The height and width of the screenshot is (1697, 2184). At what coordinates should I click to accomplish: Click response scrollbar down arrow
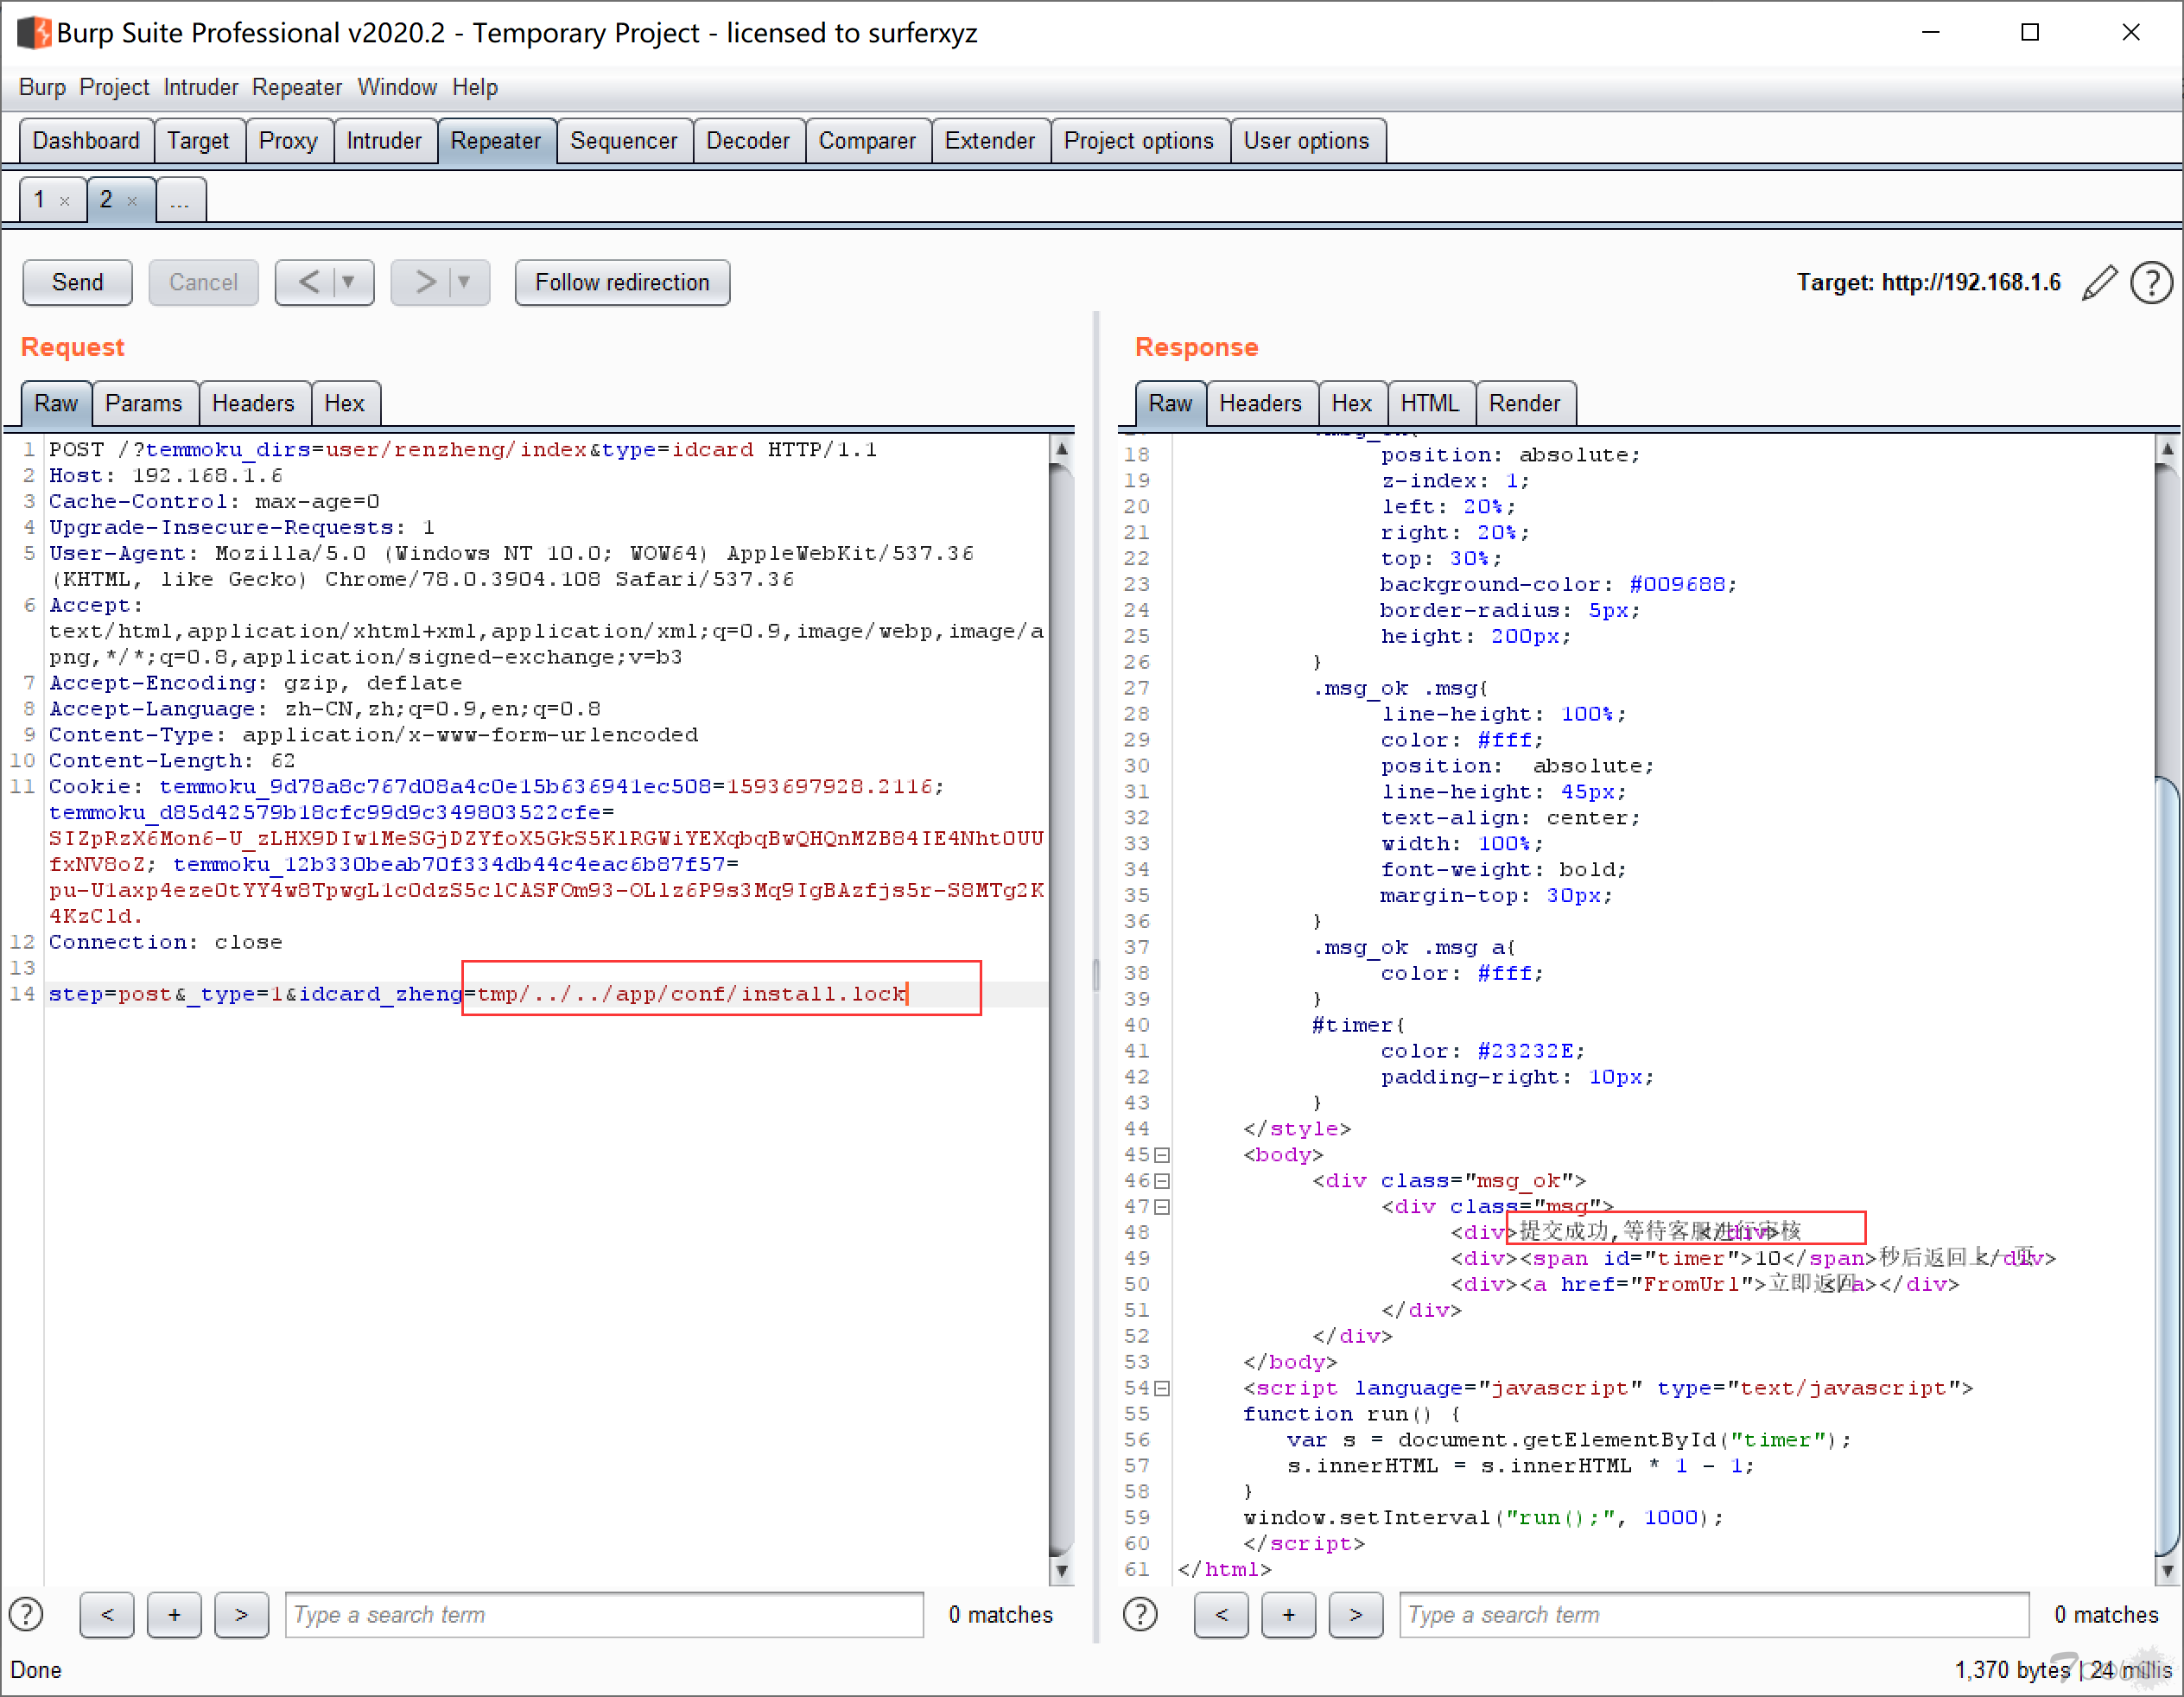coord(2167,1572)
